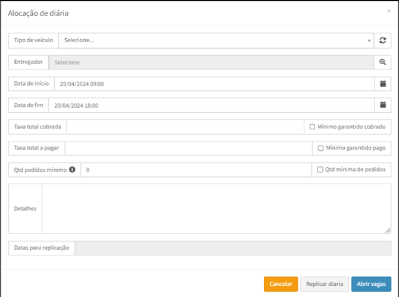Click the magnifier search icon for Entregador
The height and width of the screenshot is (297, 399).
[x=383, y=62]
